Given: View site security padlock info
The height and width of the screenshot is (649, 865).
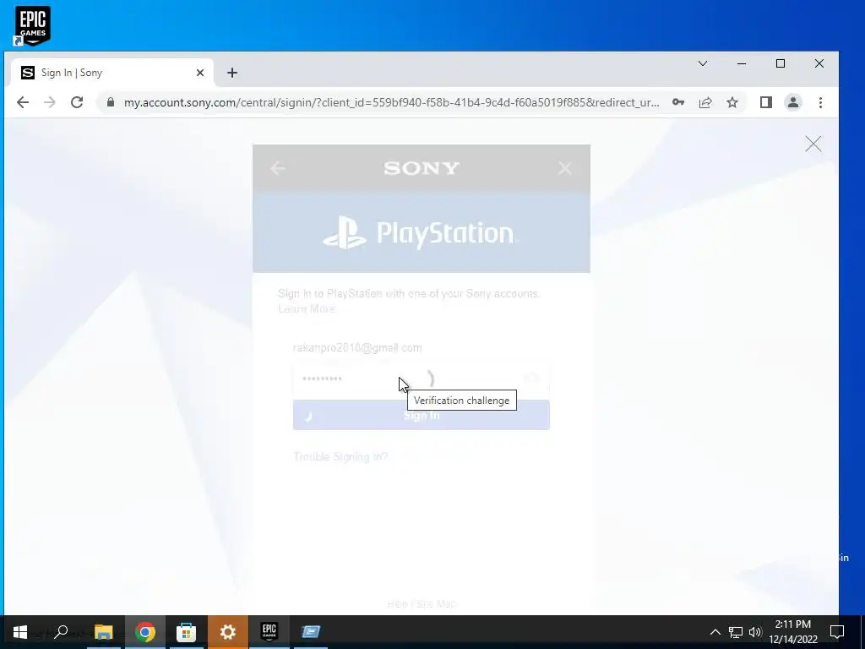Looking at the screenshot, I should (111, 102).
